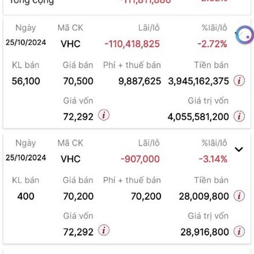Select sold quantity 400 under KL bán
The width and height of the screenshot is (254, 254).
[26, 196]
